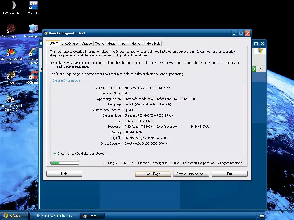Launch the Dev-C++ desktop shortcut
This screenshot has width=294, height=220.
click(33, 7)
